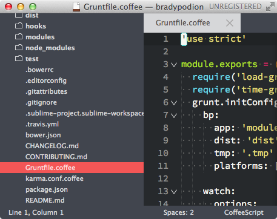Expand the hooks folder

coord(36,26)
